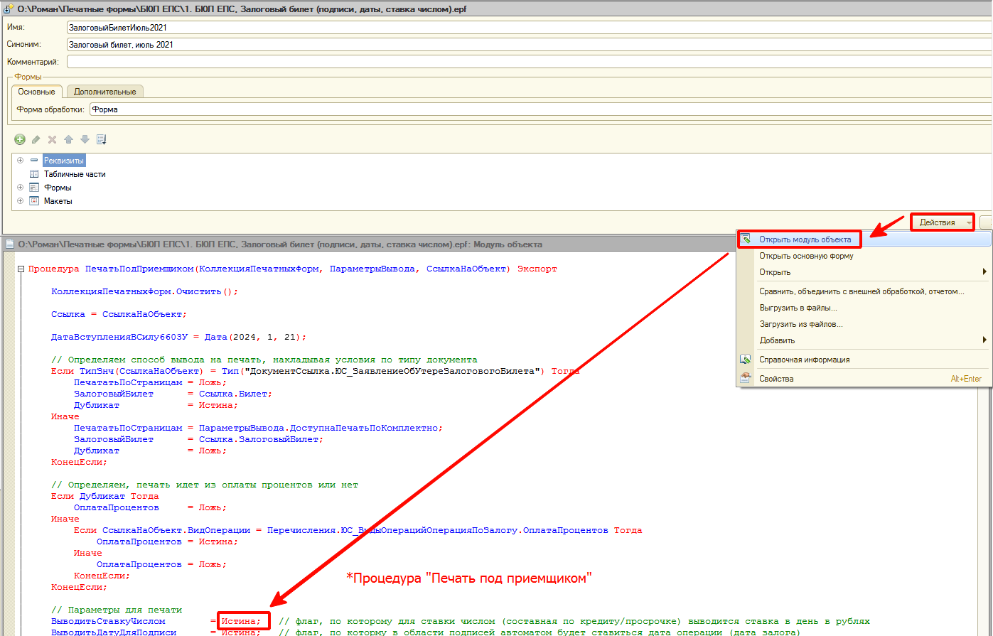Open the Действия dropdown arrow
993x636 pixels.
(968, 223)
